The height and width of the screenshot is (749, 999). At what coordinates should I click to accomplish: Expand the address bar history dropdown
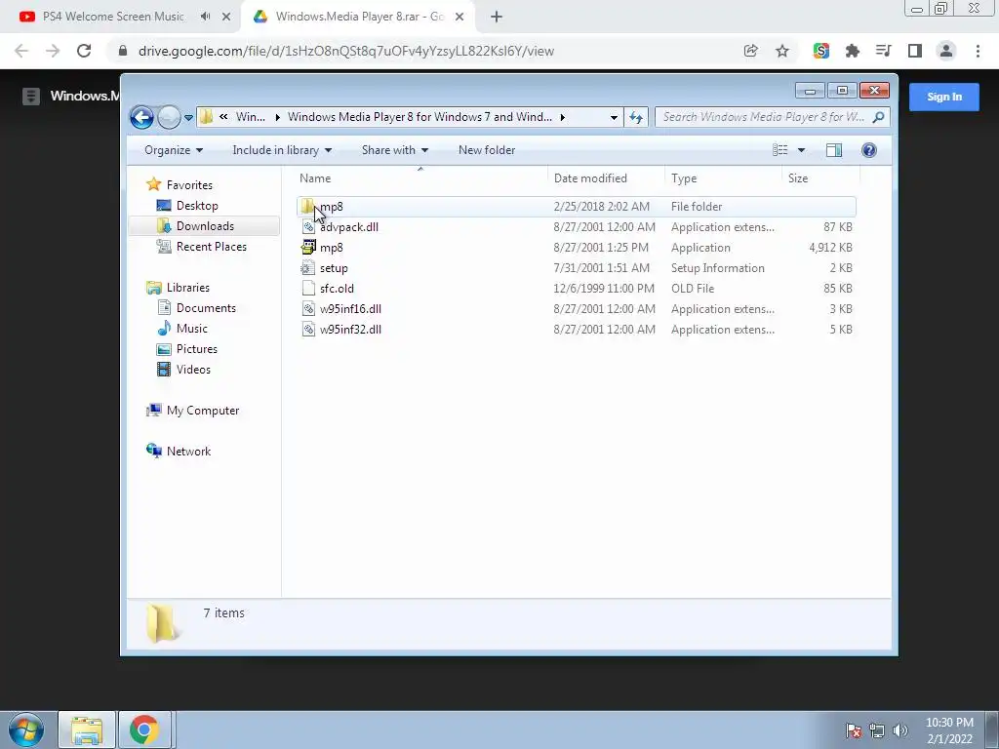[614, 117]
